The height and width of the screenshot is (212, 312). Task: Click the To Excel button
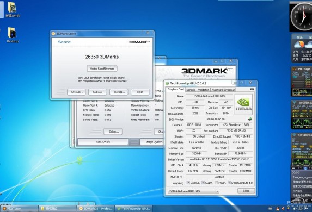[x=97, y=92]
